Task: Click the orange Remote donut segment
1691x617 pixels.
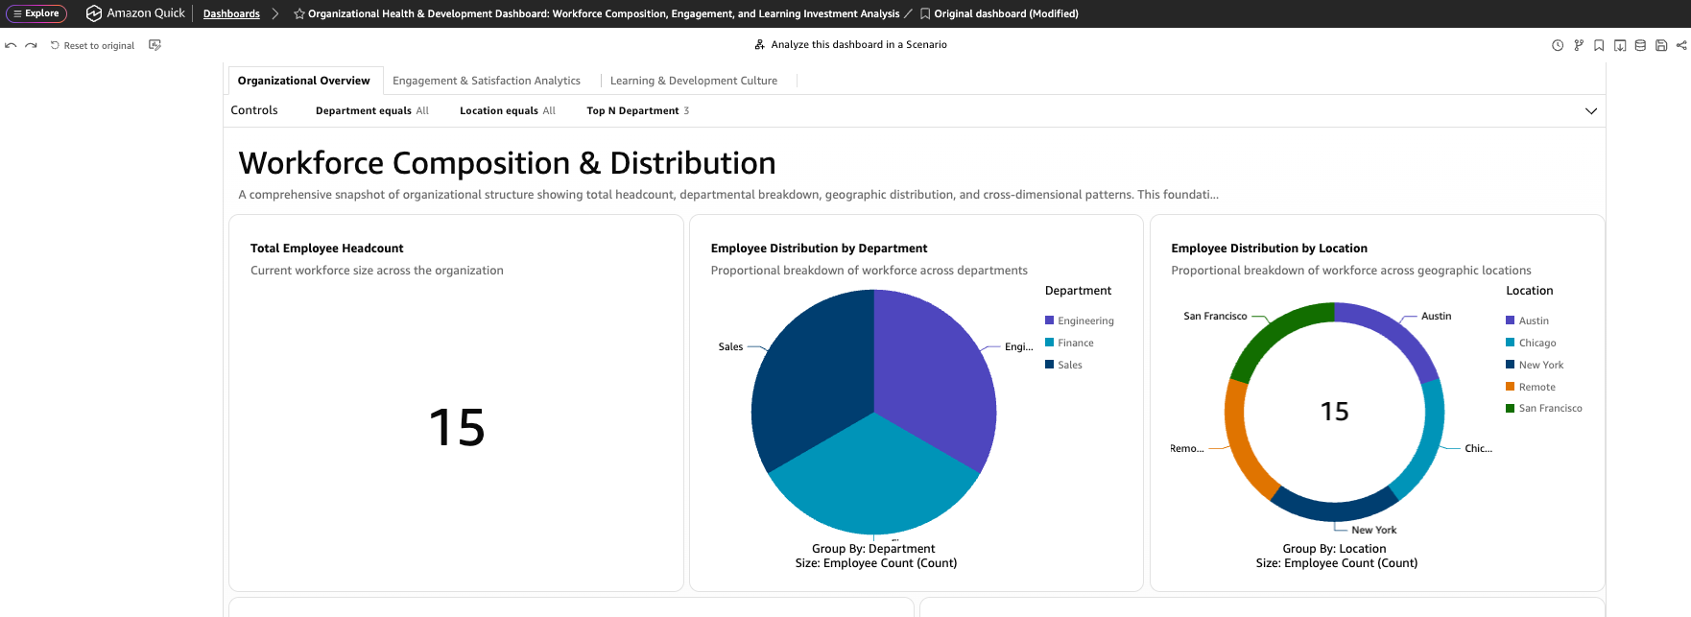Action: (1244, 444)
